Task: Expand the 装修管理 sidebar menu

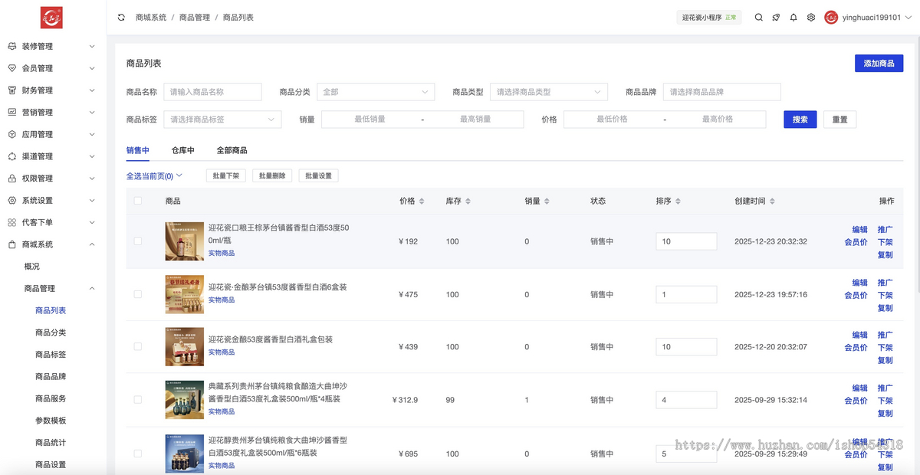Action: pos(92,46)
